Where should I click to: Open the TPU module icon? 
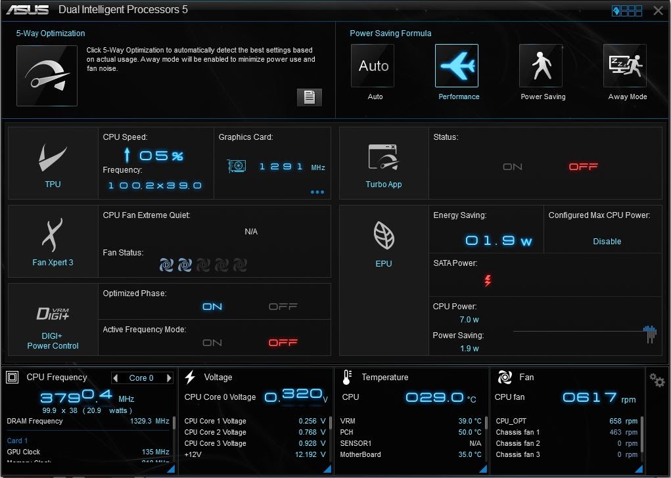[53, 158]
